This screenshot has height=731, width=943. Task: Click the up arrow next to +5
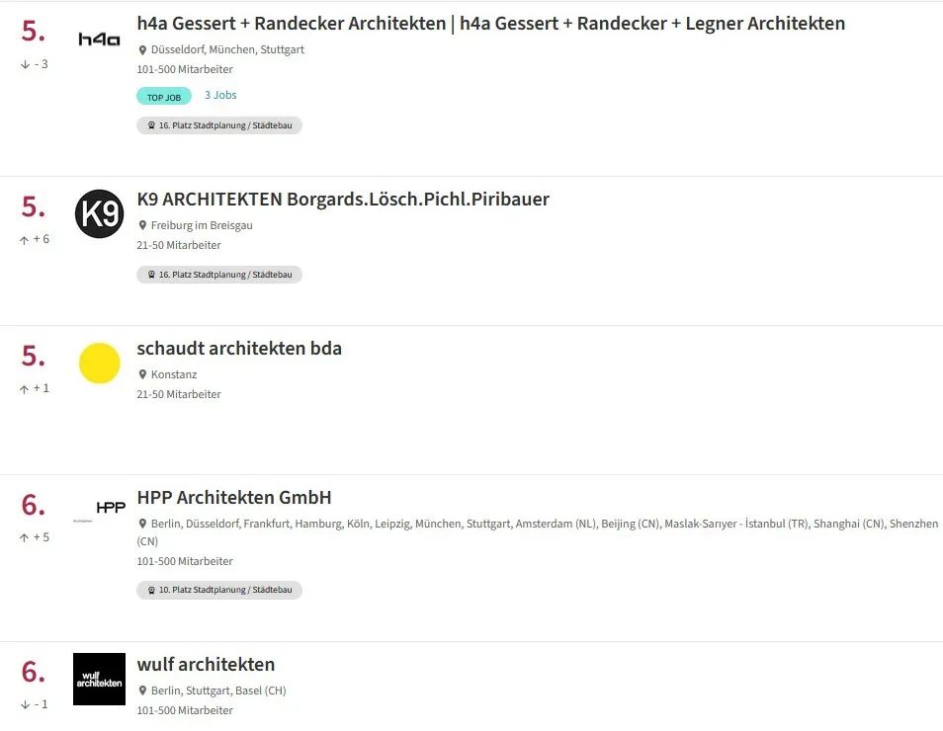click(24, 538)
